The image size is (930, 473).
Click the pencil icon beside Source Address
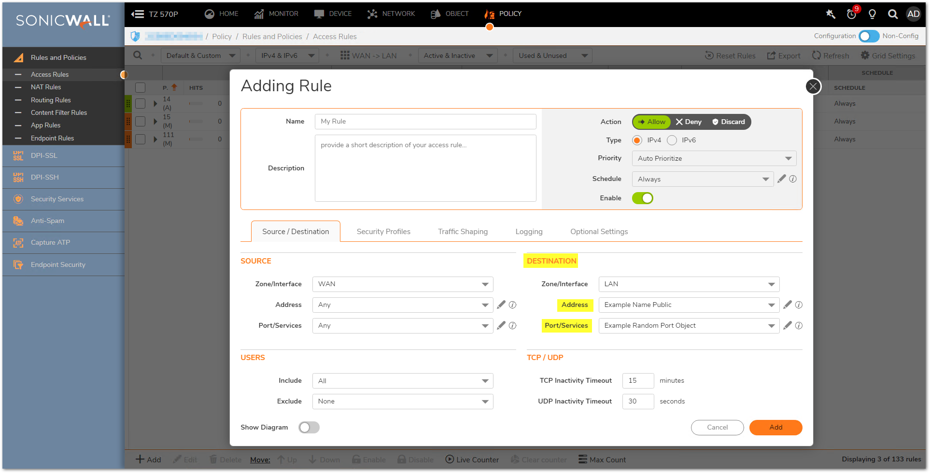click(501, 305)
